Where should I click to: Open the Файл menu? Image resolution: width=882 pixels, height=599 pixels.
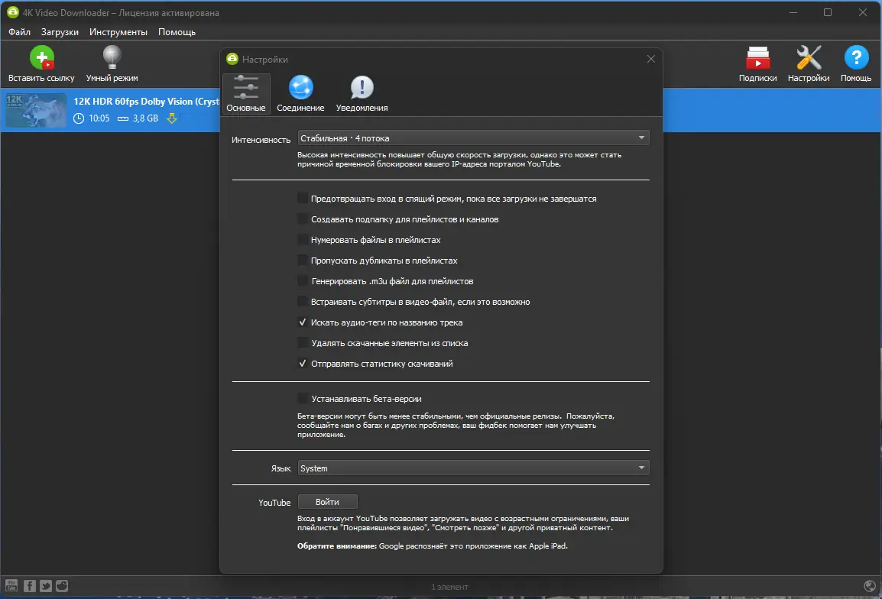(x=20, y=32)
